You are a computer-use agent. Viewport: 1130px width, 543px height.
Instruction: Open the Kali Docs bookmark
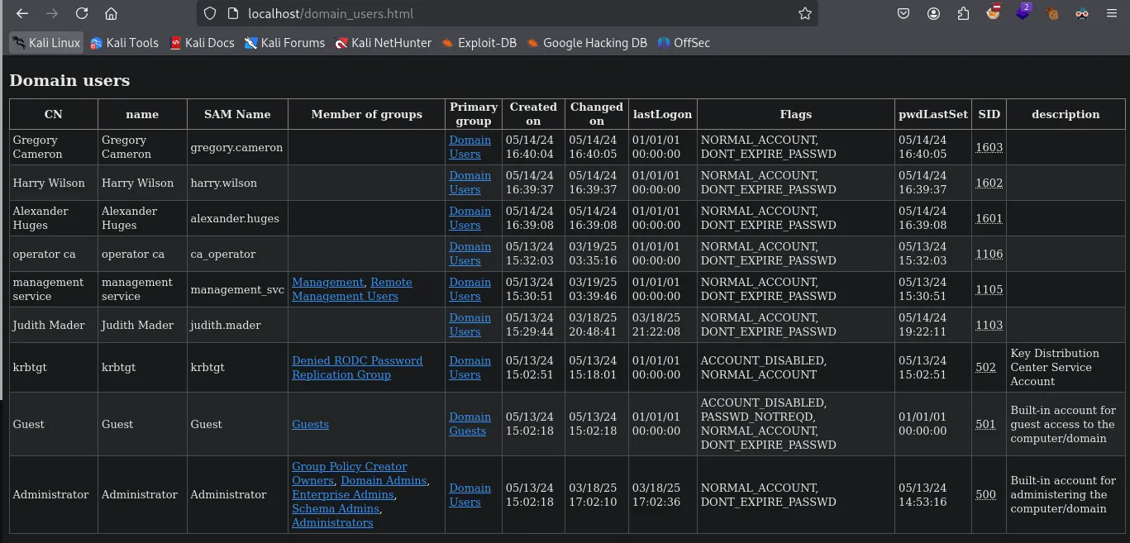point(202,43)
